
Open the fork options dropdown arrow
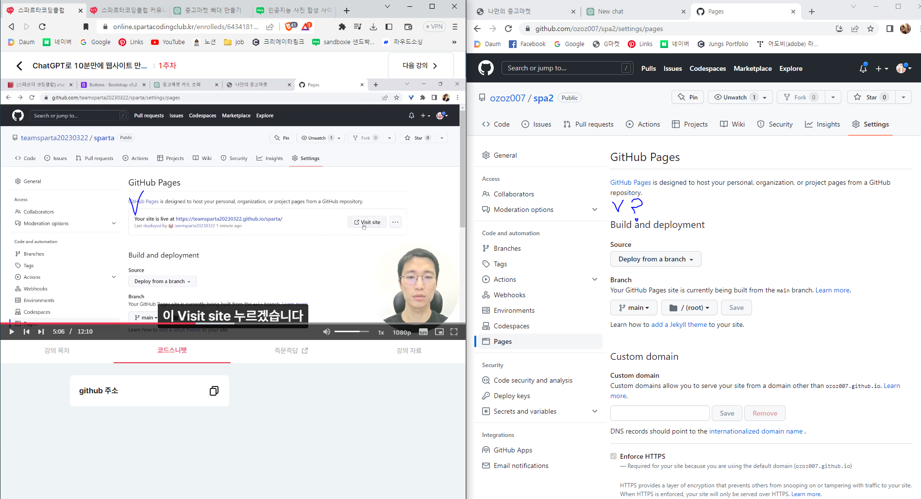833,97
